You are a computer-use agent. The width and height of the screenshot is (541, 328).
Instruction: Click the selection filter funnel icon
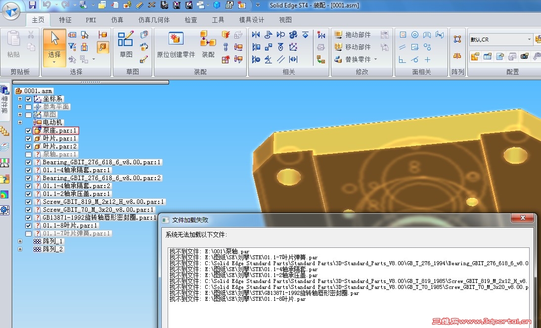[72, 47]
